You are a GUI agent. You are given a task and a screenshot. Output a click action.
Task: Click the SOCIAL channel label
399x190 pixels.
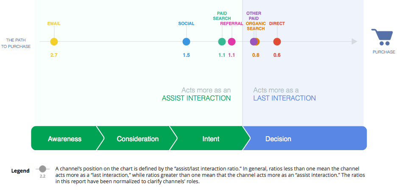(x=186, y=24)
